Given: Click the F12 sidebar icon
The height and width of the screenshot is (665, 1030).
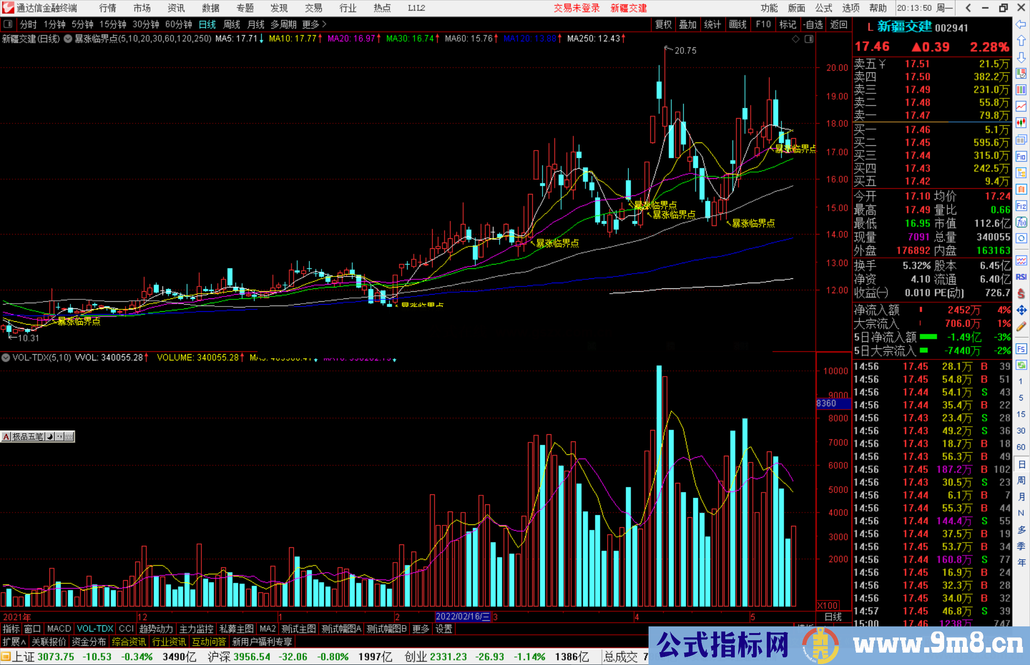Looking at the screenshot, I should 1021,206.
